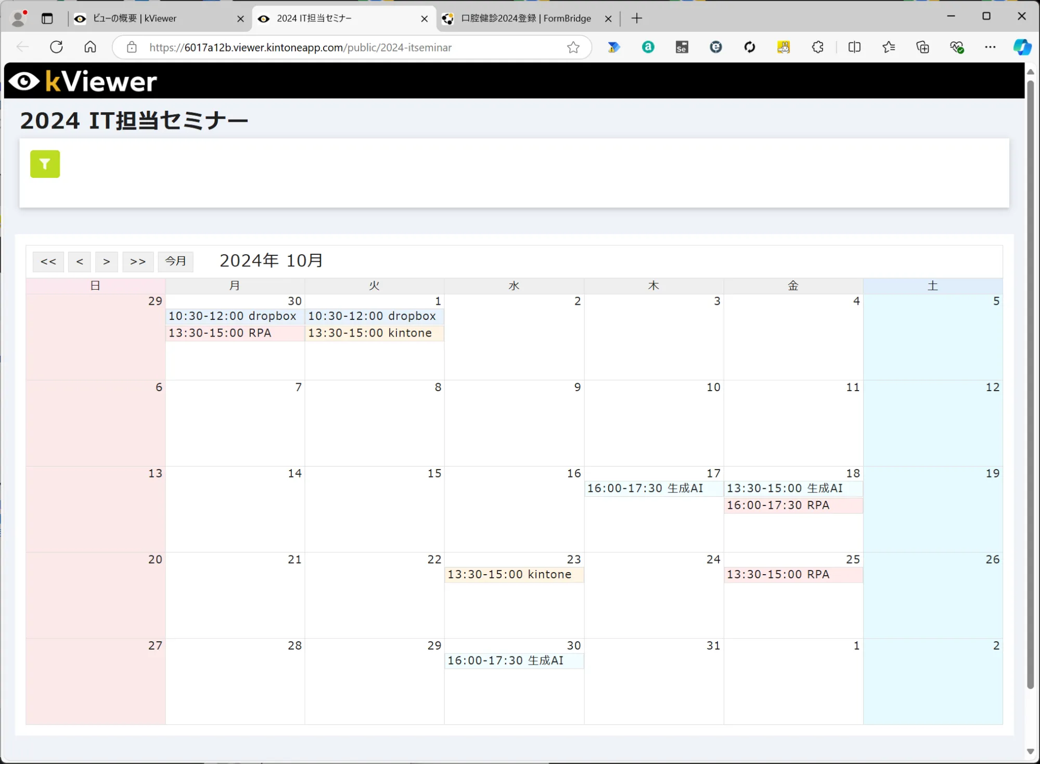Image resolution: width=1040 pixels, height=764 pixels.
Task: Switch to 口腔健診2024登録 FormBridge tab
Action: (525, 19)
